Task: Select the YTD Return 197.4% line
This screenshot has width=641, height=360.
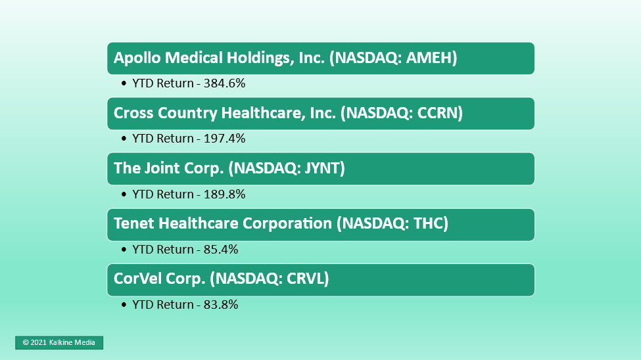Action: click(x=189, y=139)
